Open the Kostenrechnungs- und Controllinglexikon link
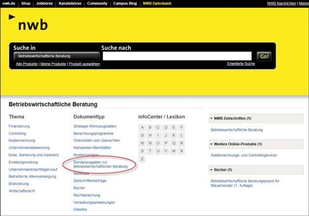The width and height of the screenshot is (309, 216). pyautogui.click(x=243, y=155)
